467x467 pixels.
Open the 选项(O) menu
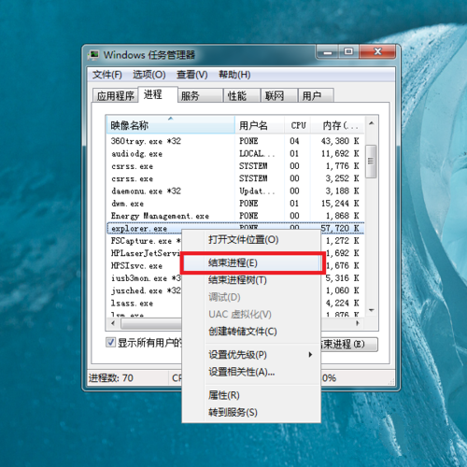pos(149,75)
